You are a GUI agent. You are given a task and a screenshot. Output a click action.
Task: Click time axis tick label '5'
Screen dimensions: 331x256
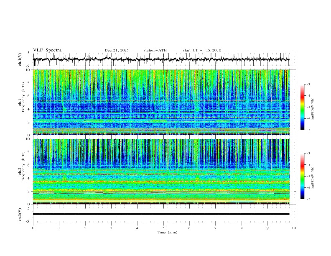point(163,228)
